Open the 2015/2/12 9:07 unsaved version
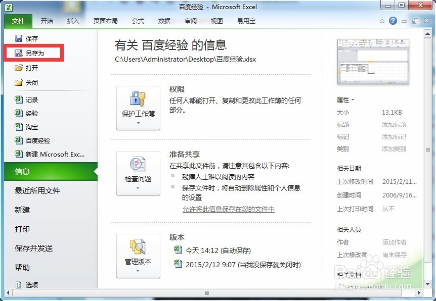The image size is (436, 301). [x=237, y=264]
